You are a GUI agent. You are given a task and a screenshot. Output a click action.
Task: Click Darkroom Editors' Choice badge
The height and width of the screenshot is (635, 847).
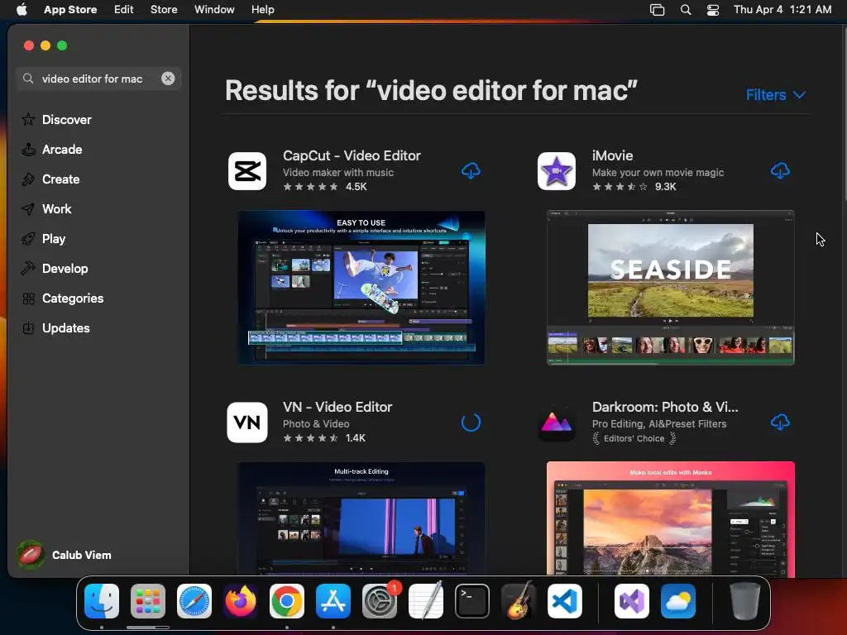coord(634,438)
